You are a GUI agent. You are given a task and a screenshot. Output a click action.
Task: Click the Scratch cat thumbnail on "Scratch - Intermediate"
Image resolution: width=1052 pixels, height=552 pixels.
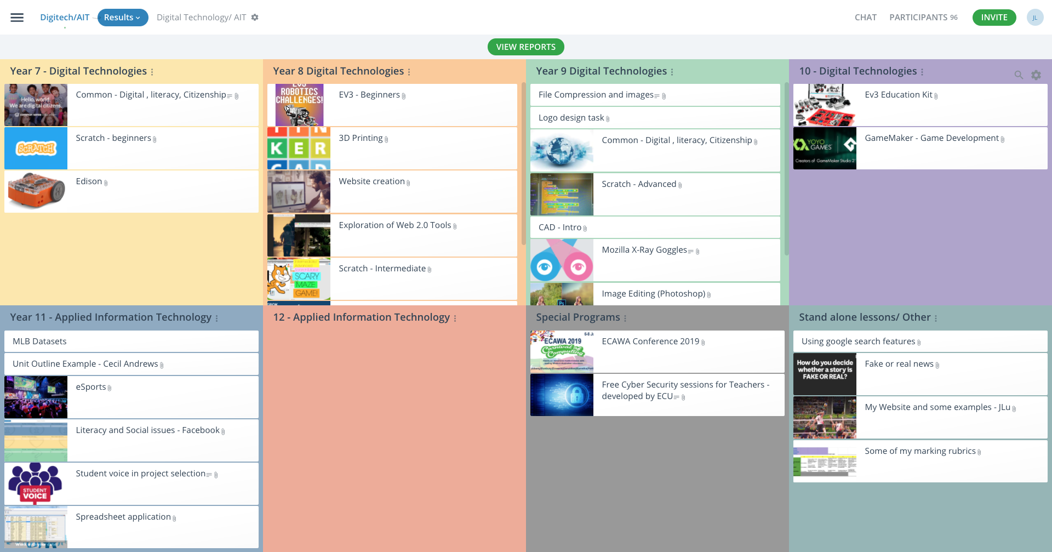[x=299, y=280]
